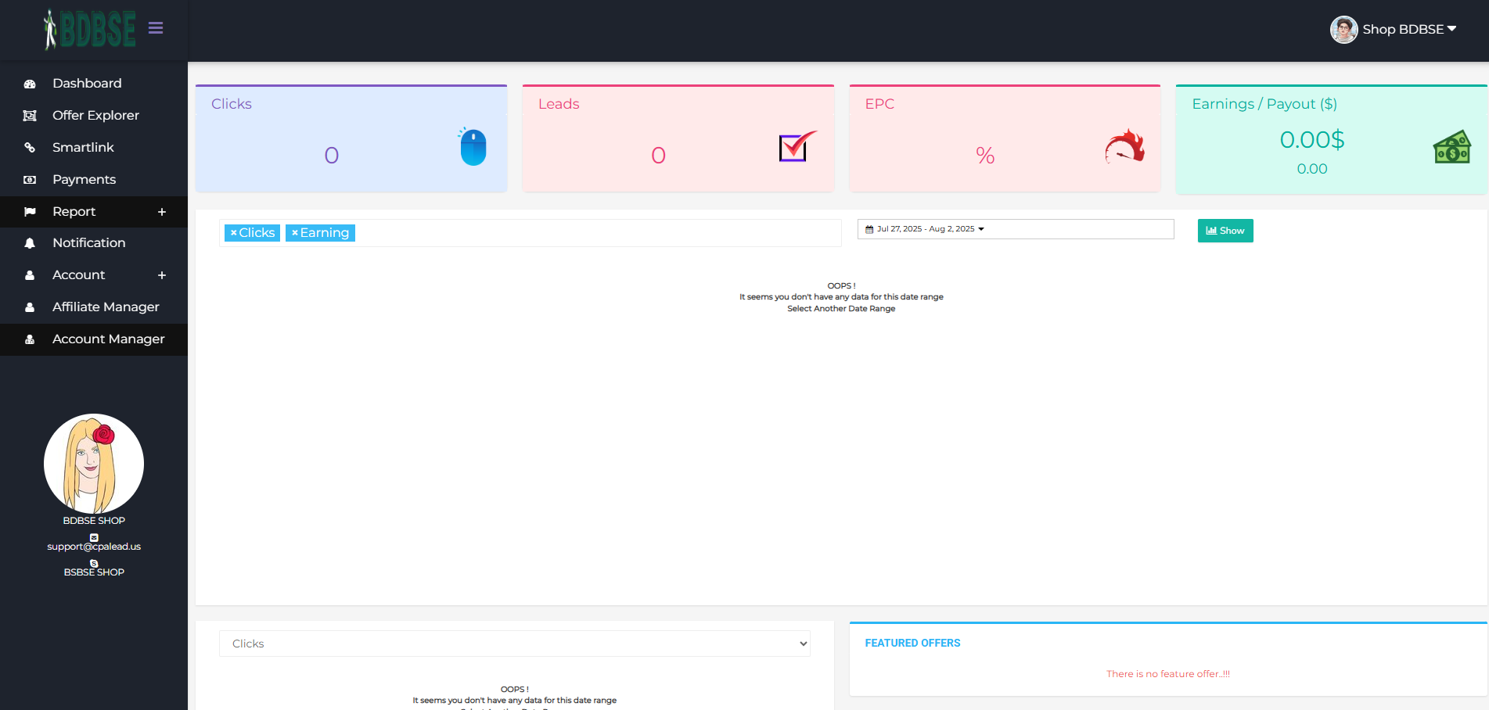
Task: Click the BDBSE SHOP manager name
Action: click(94, 521)
